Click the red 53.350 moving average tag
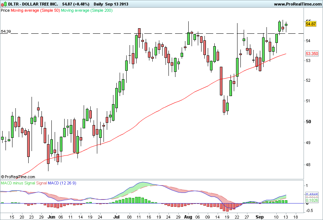This screenshot has width=323, height=220. (312, 54)
